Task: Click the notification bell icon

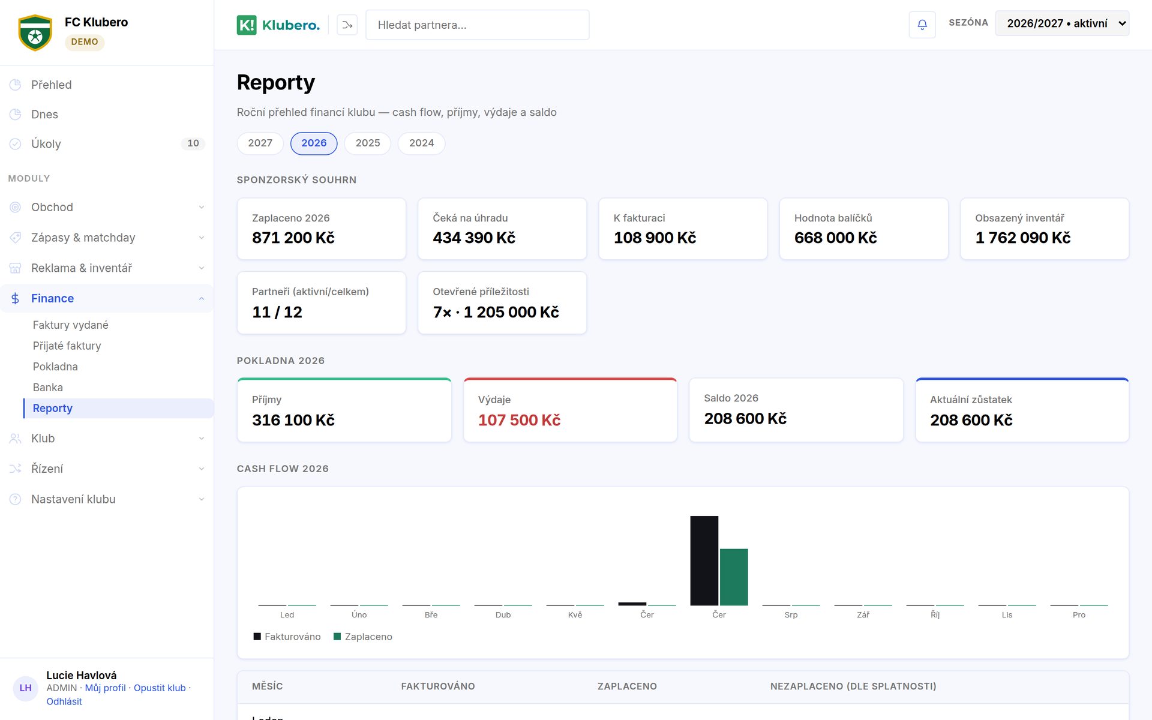Action: point(922,25)
